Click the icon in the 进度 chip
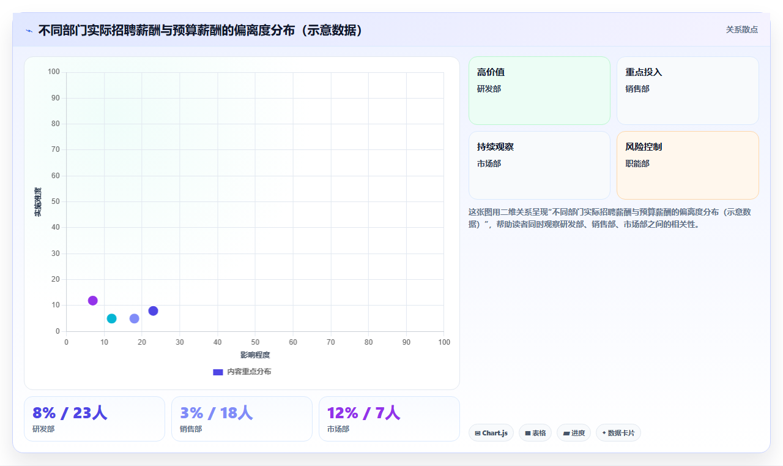Screen dimensions: 783x466 tap(566, 433)
